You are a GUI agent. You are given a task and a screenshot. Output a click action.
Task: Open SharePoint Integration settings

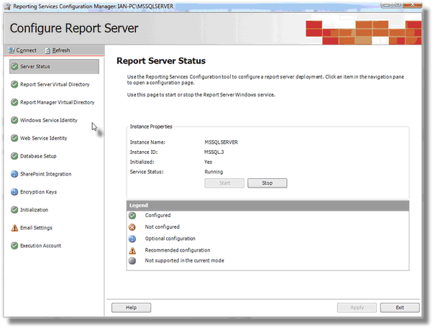point(46,174)
